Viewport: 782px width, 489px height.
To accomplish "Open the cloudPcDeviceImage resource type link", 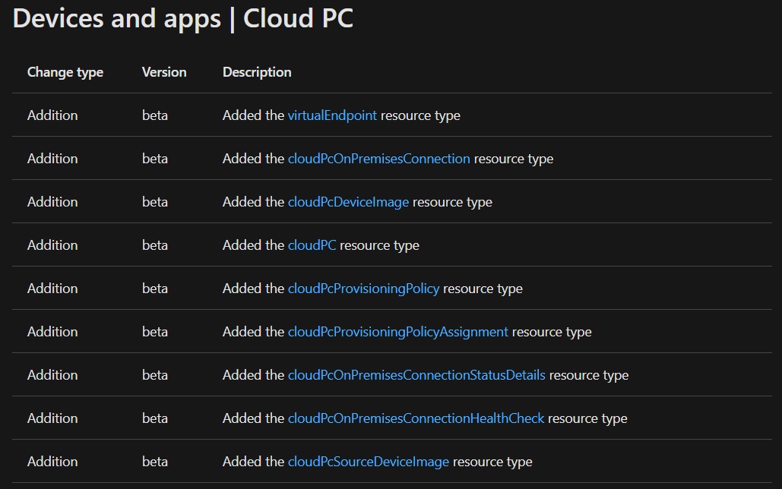I will point(348,201).
